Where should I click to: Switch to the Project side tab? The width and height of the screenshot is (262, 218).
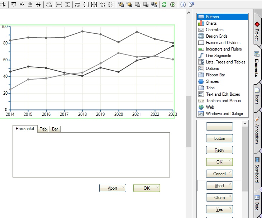coord(257,30)
